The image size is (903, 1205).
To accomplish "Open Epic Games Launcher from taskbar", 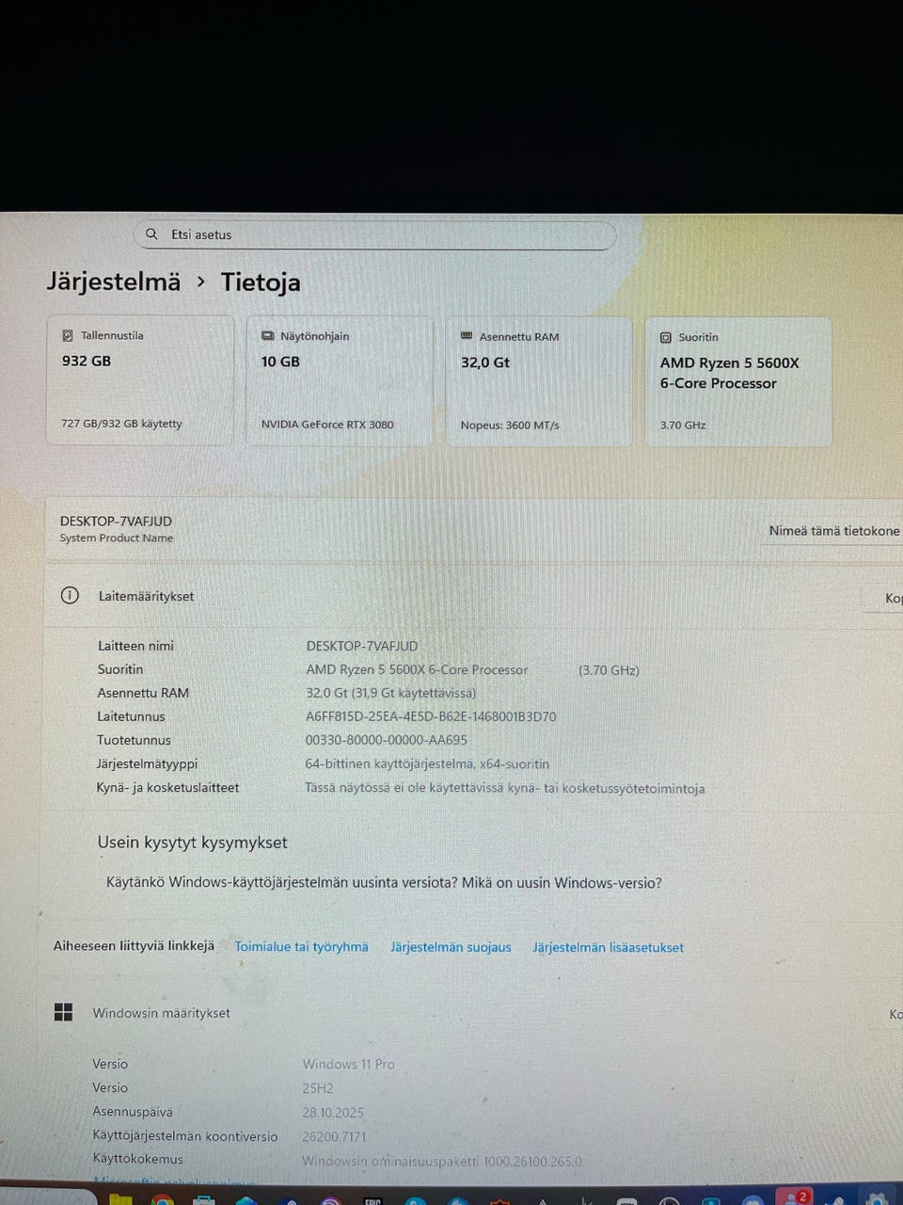I will tap(372, 1200).
